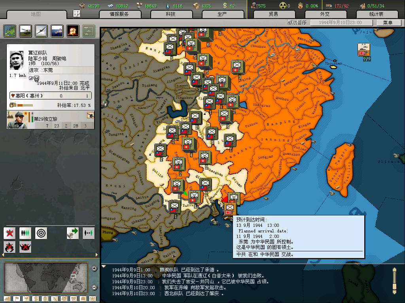The width and height of the screenshot is (405, 303).
Task: Select the political map mode flag icon
Action: click(17, 299)
